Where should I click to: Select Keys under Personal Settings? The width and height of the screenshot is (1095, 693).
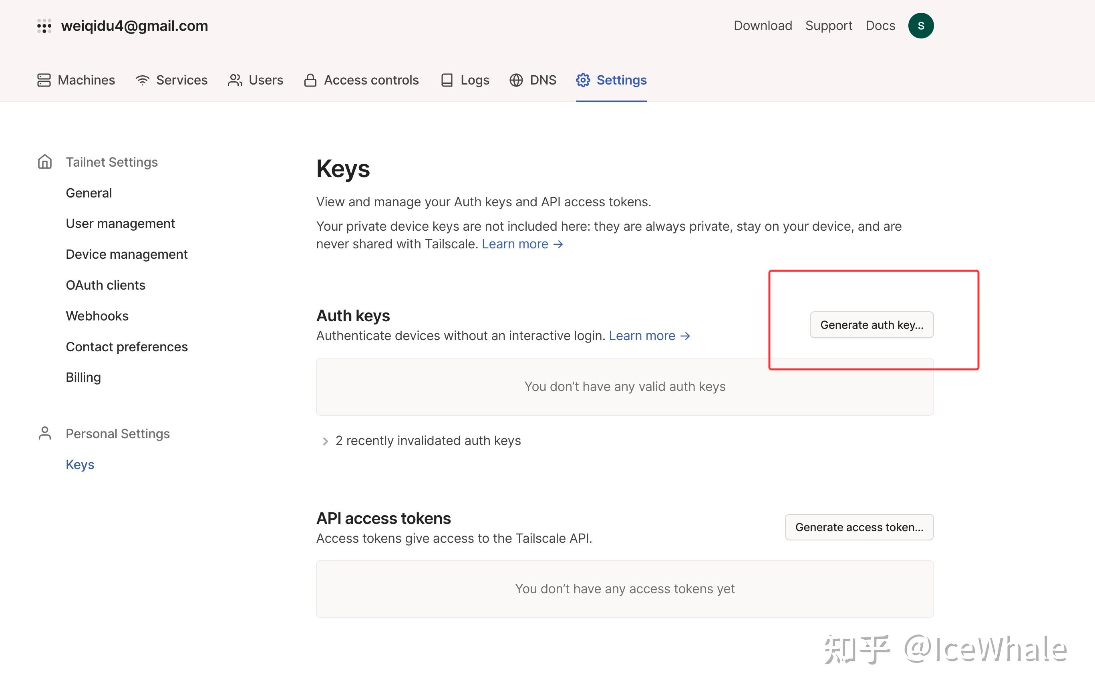(x=80, y=464)
